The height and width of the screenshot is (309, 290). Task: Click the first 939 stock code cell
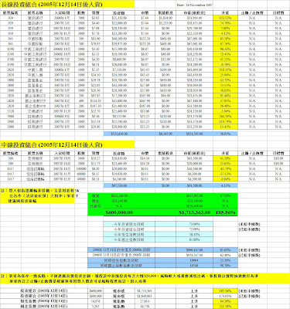[x=11, y=18]
